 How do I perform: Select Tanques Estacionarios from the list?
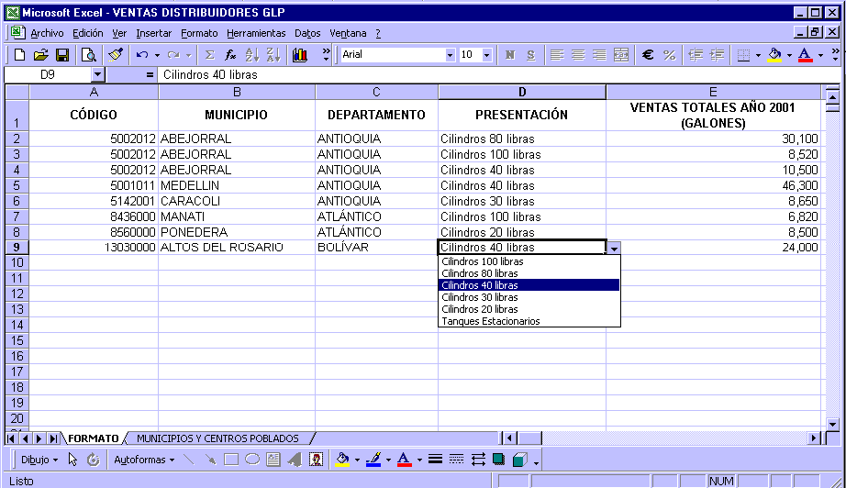[491, 321]
